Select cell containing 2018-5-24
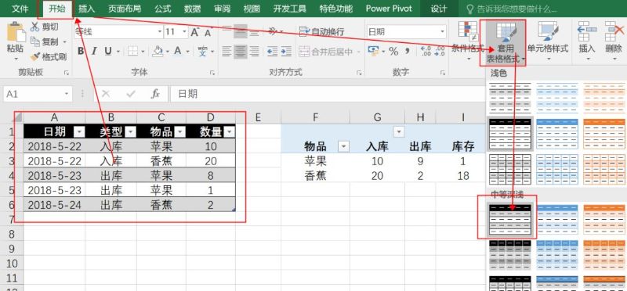The image size is (627, 291). point(54,205)
